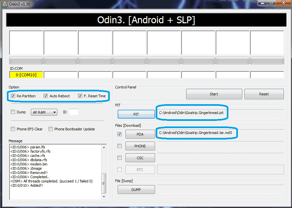Click the empty PHONE path field
This screenshot has height=208, width=292.
221,146
